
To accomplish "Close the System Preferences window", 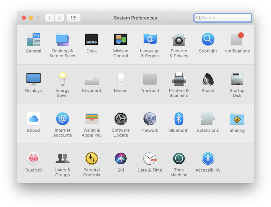I will (x=24, y=18).
